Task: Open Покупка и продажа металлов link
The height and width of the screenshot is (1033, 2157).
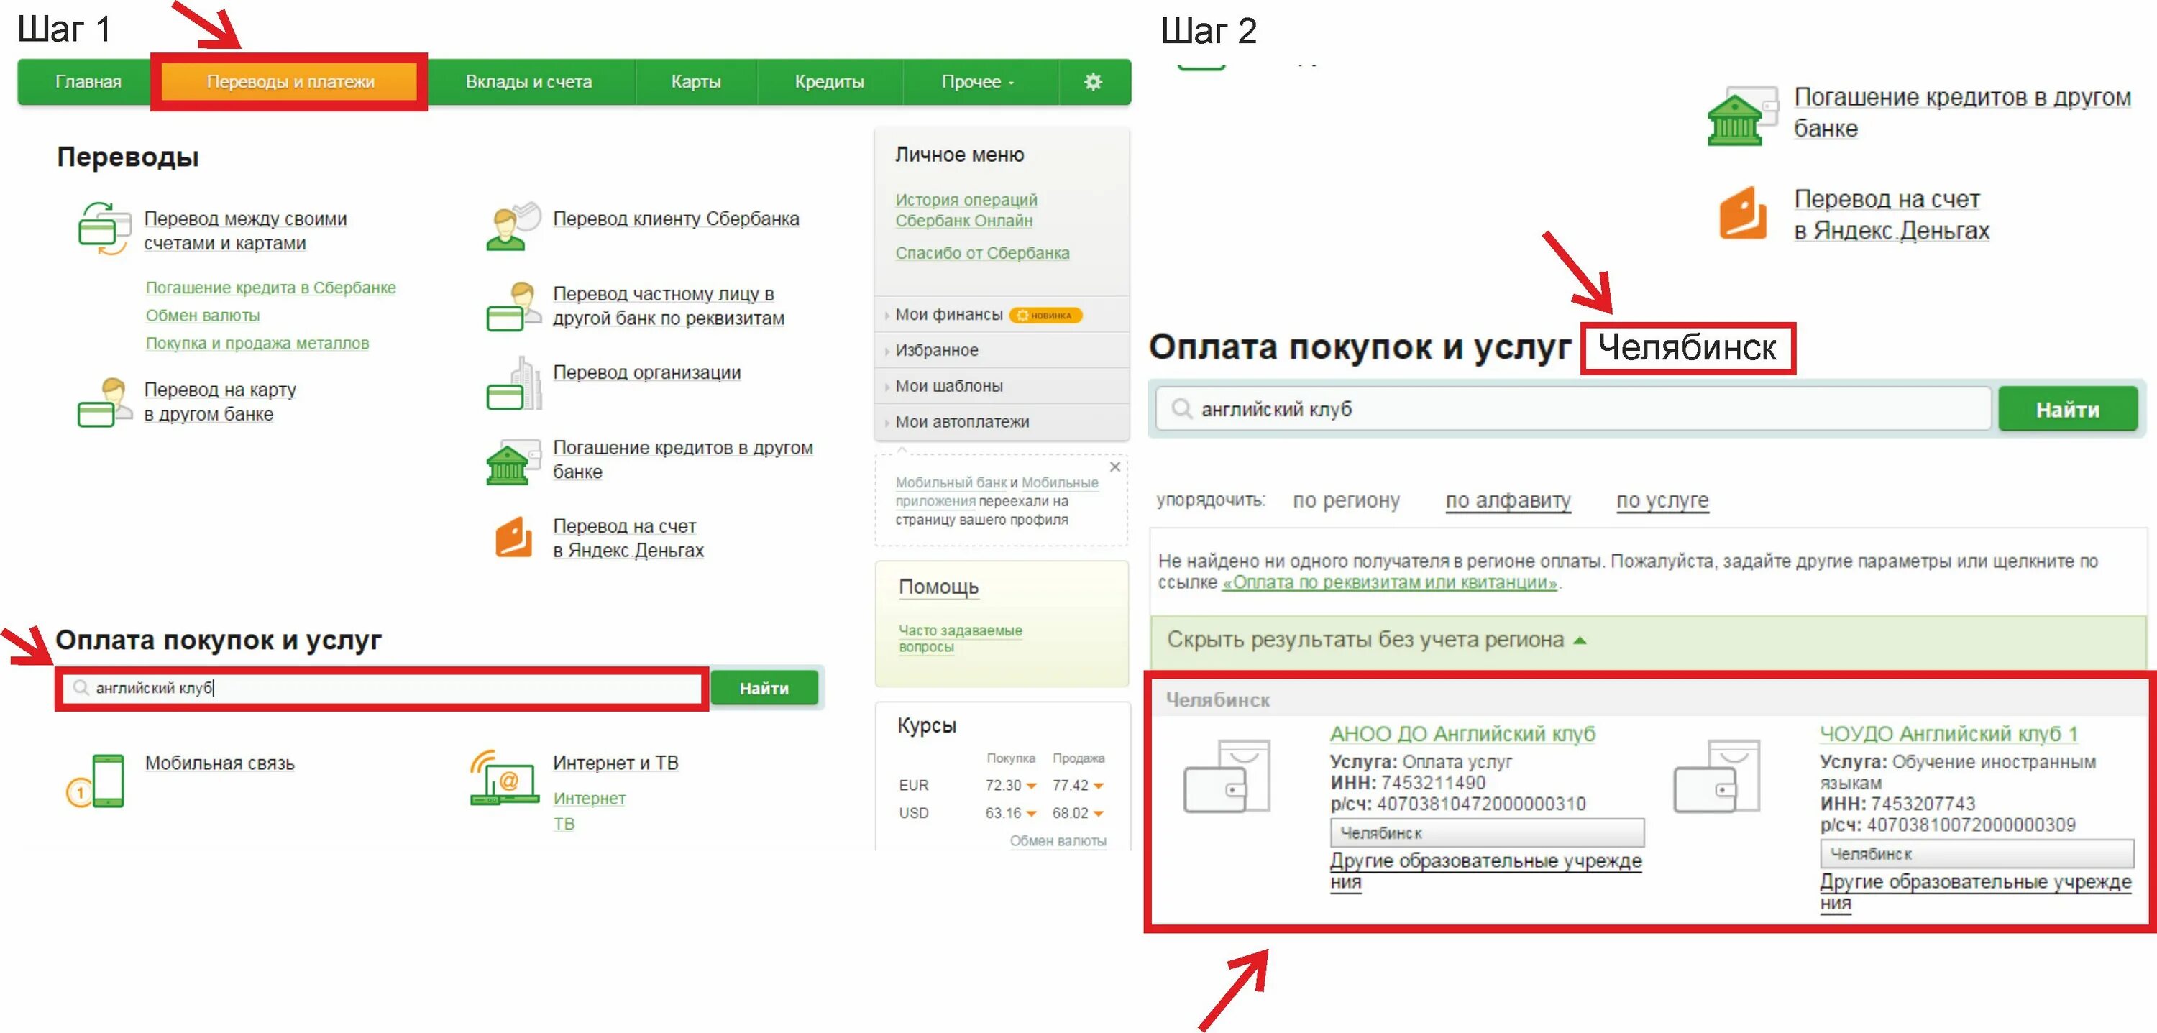Action: 257,343
